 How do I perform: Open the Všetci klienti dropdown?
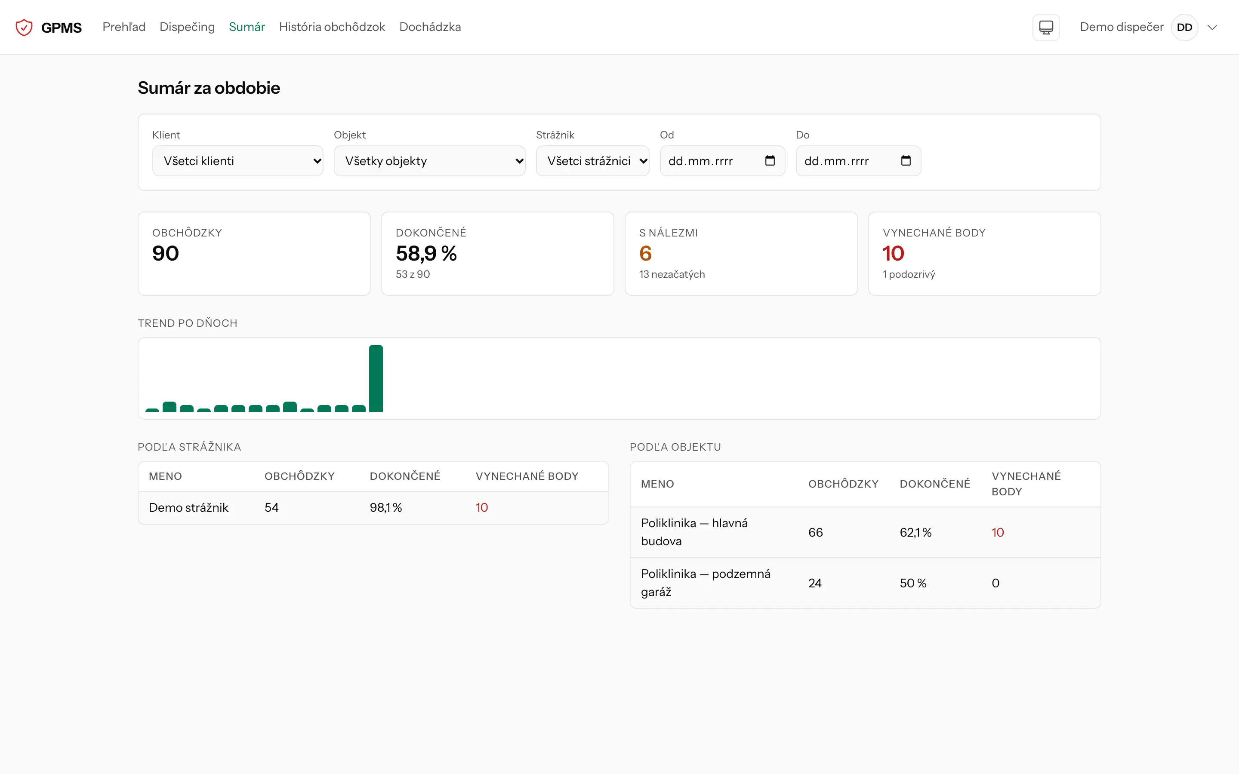[237, 161]
